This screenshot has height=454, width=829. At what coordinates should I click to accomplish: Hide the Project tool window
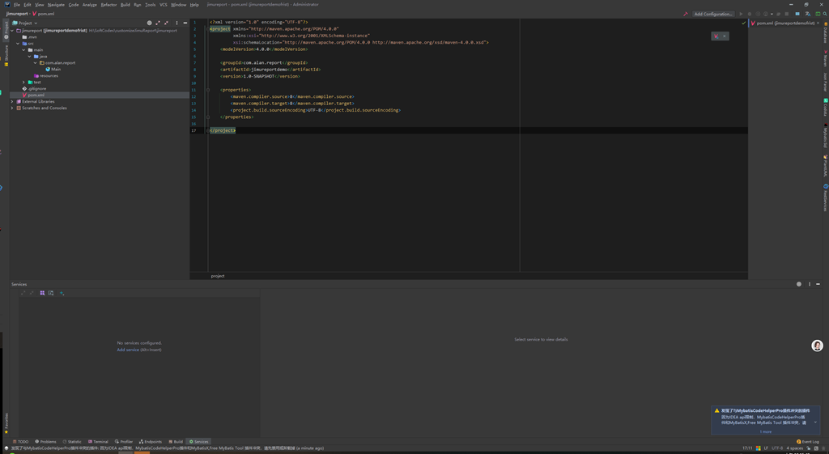tap(185, 23)
